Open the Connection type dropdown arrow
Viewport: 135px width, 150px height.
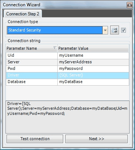pyautogui.click(x=105, y=30)
